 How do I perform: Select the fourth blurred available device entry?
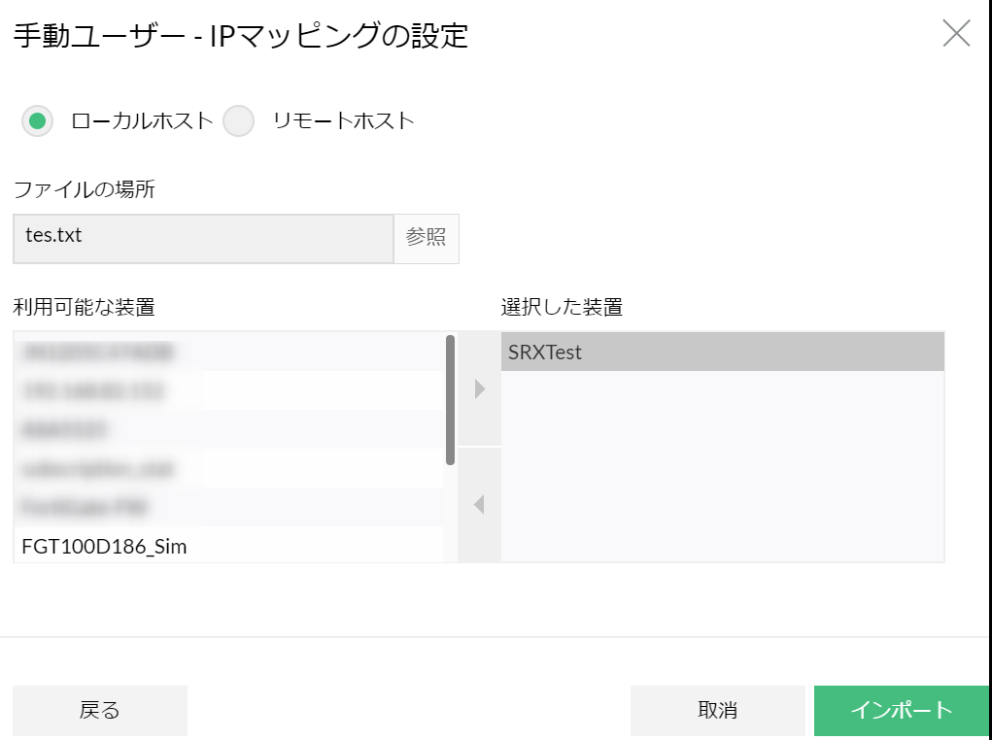pyautogui.click(x=97, y=469)
